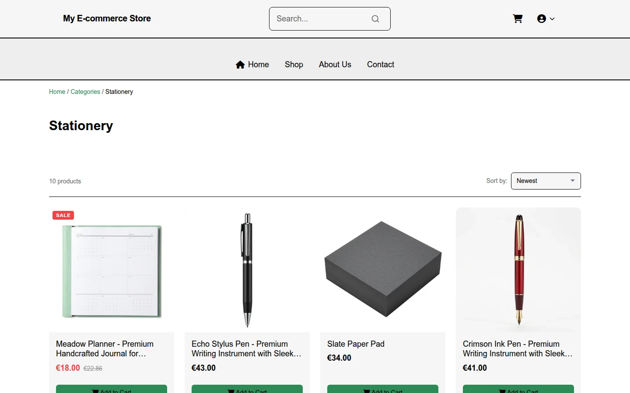Viewport: 630px width, 393px height.
Task: Click the SALE badge on Meadow Planner
Action: click(63, 215)
